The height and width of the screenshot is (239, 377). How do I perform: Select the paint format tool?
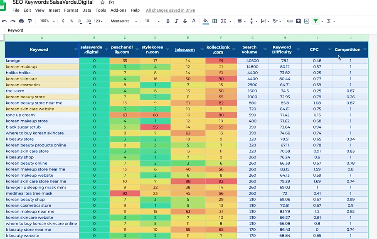point(30,21)
